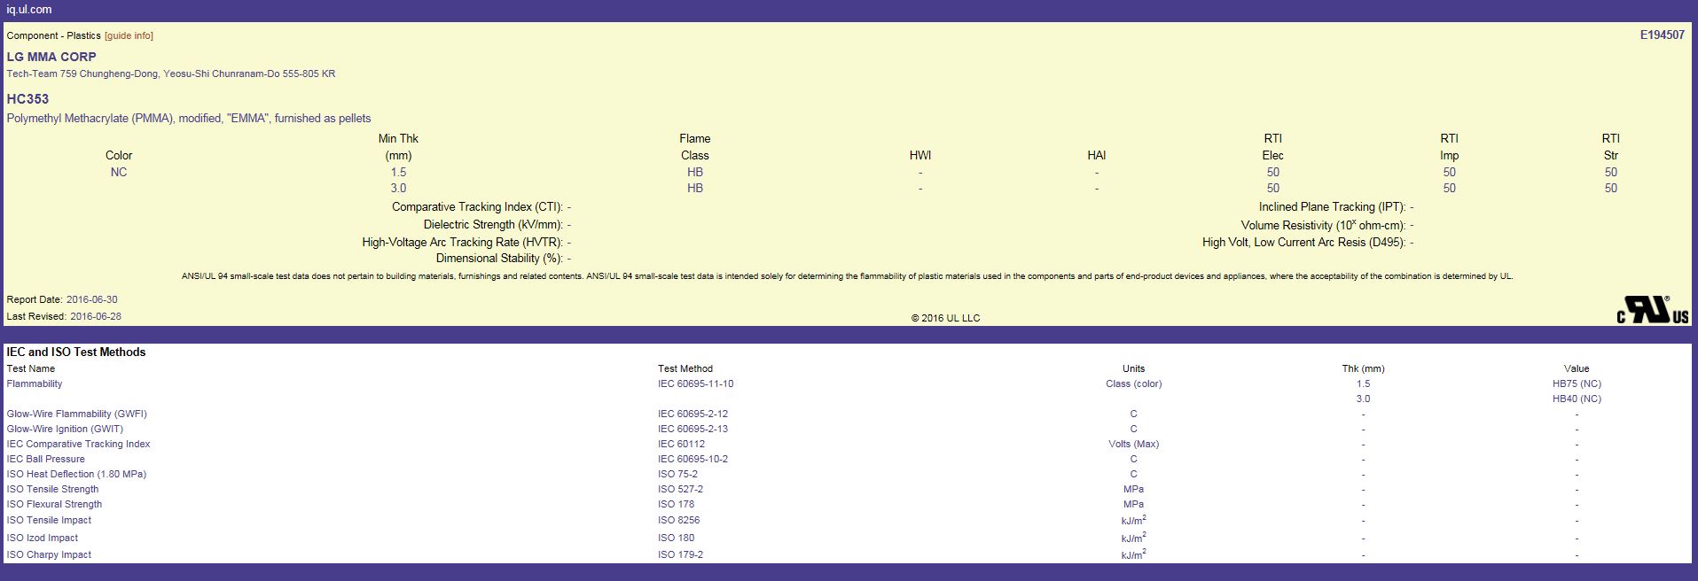Image resolution: width=1698 pixels, height=581 pixels.
Task: Click the Report Date 2016-06-30 value
Action: [92, 299]
